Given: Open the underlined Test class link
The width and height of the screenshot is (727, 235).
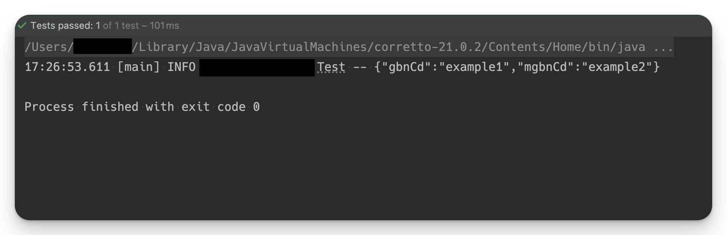Looking at the screenshot, I should point(331,67).
